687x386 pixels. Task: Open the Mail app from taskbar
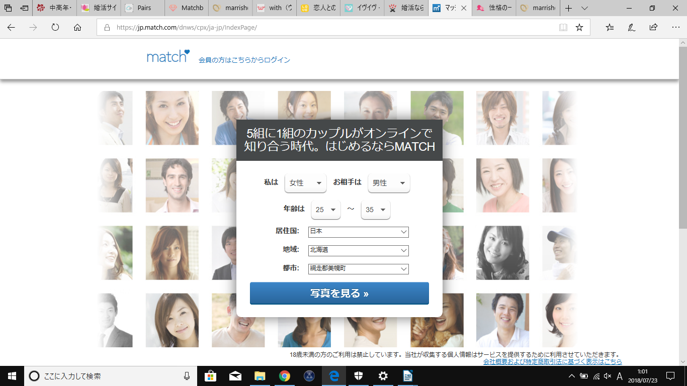(235, 376)
